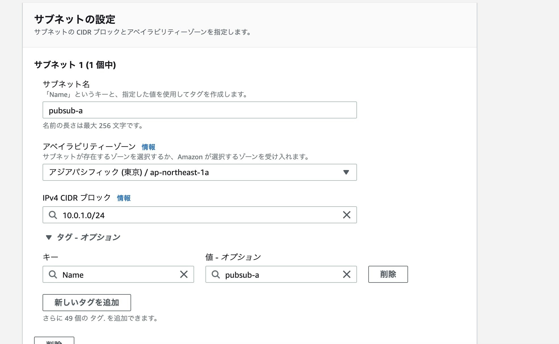Click the search icon inside the キー field
559x344 pixels.
[x=53, y=274]
